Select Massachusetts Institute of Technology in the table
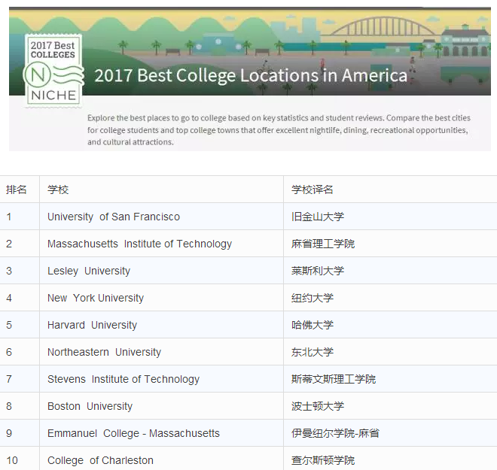This screenshot has width=497, height=470. [139, 244]
